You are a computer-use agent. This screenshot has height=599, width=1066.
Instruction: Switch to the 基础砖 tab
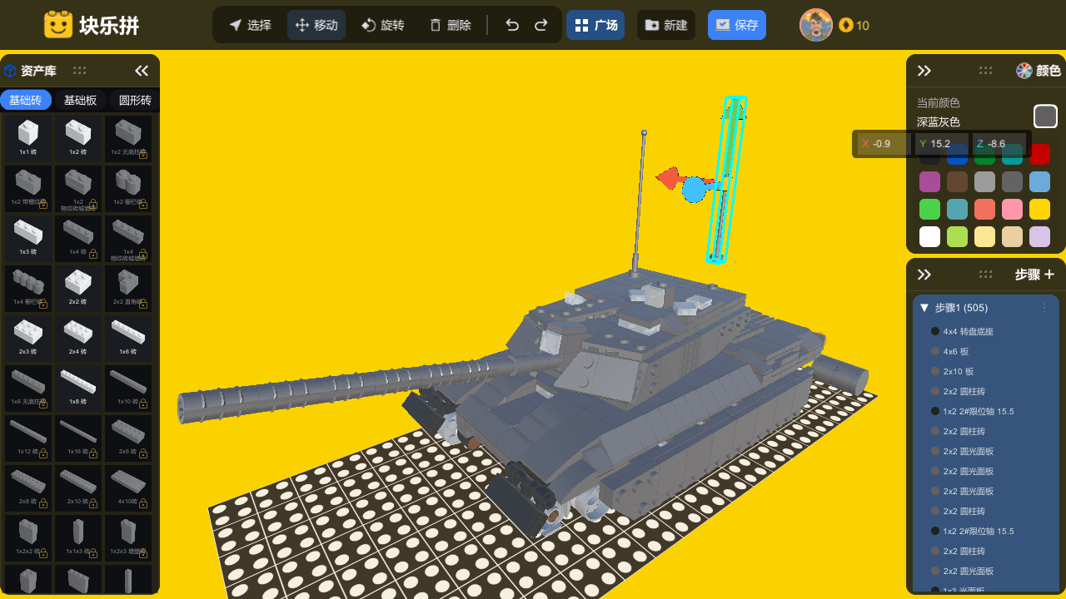pos(26,101)
